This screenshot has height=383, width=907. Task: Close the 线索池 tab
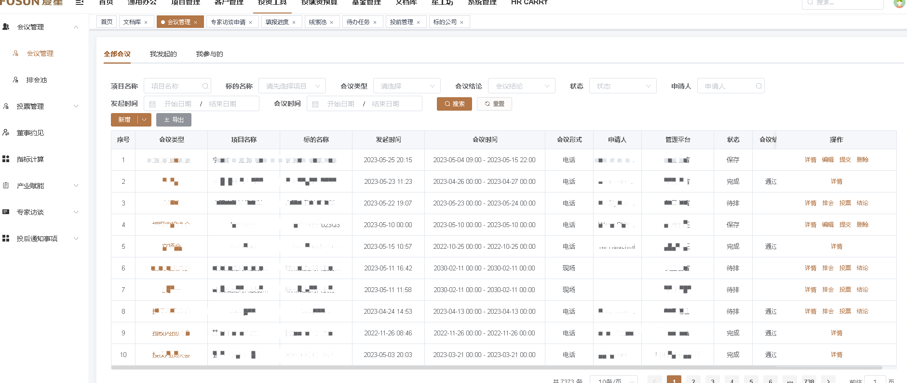click(331, 22)
